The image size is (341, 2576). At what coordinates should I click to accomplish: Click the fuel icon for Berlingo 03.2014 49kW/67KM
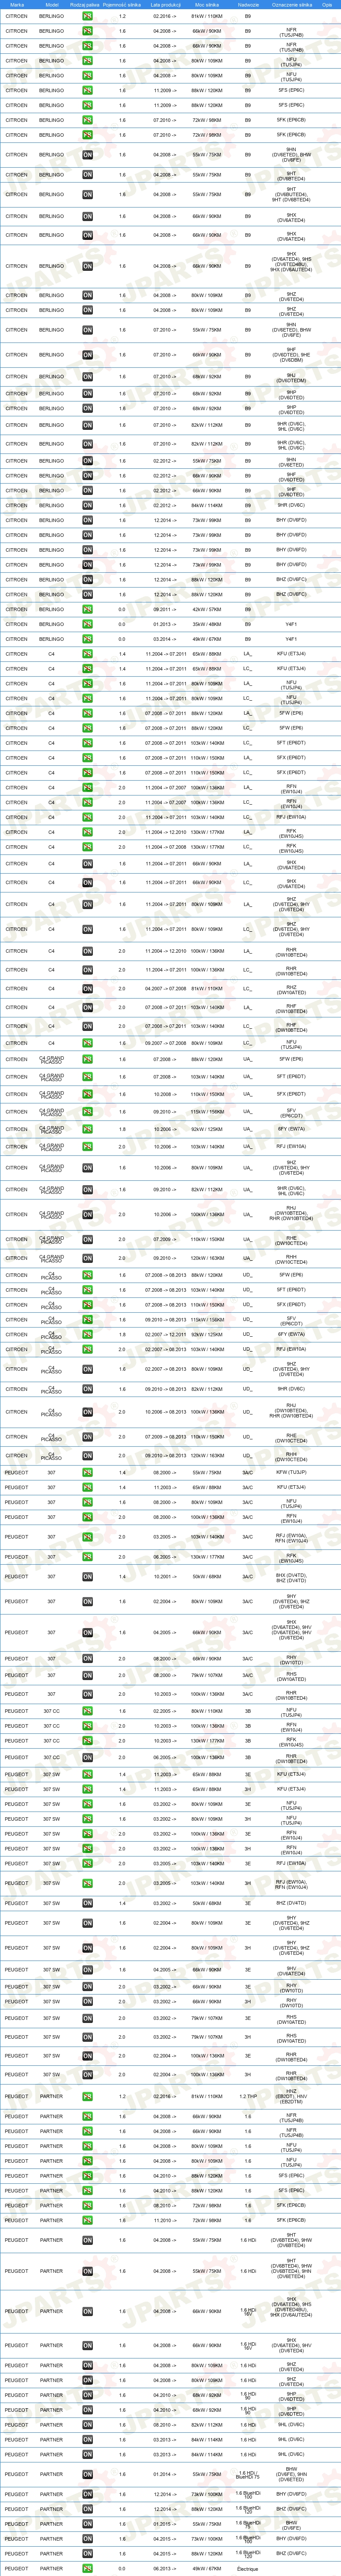click(x=88, y=639)
